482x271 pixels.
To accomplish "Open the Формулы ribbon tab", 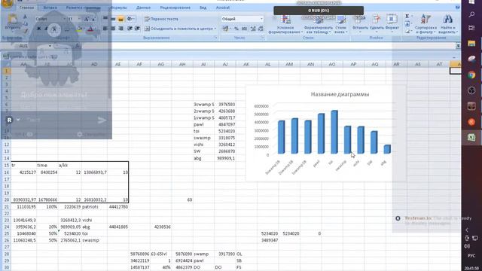I will click(118, 8).
